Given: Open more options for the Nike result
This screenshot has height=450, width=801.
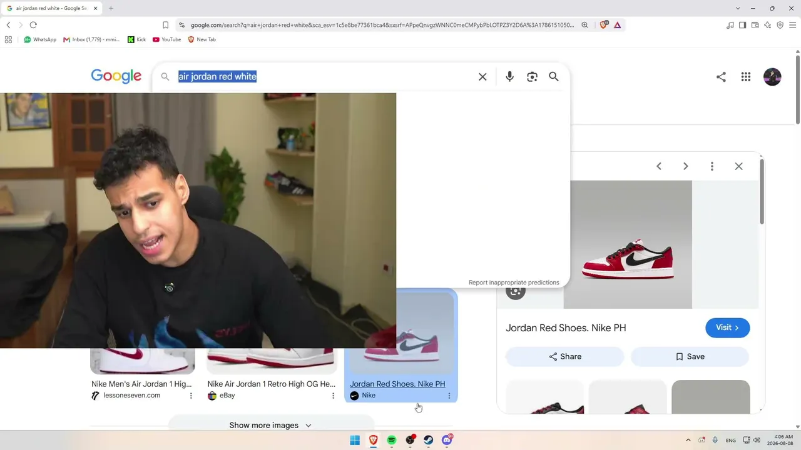Looking at the screenshot, I should point(449,396).
